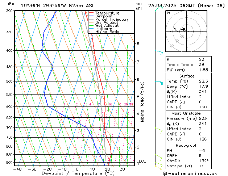
Task: Click the Totals Totals value row
Action: (x=195, y=64)
